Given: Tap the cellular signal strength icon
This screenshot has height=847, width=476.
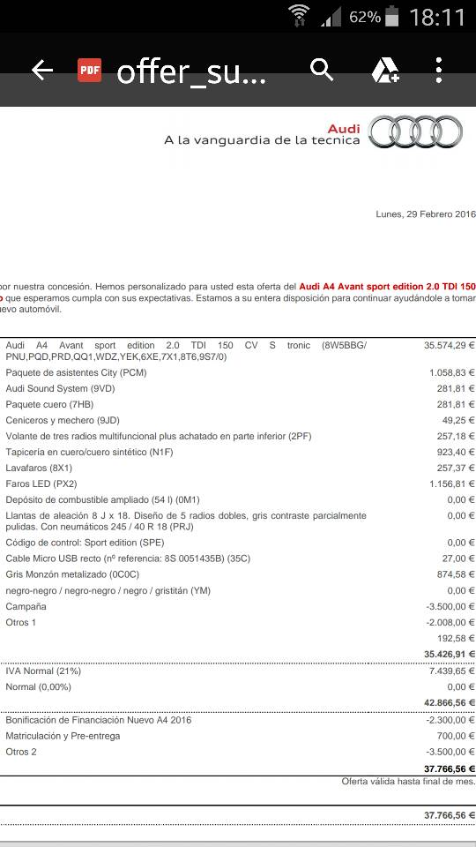Looking at the screenshot, I should tap(331, 18).
